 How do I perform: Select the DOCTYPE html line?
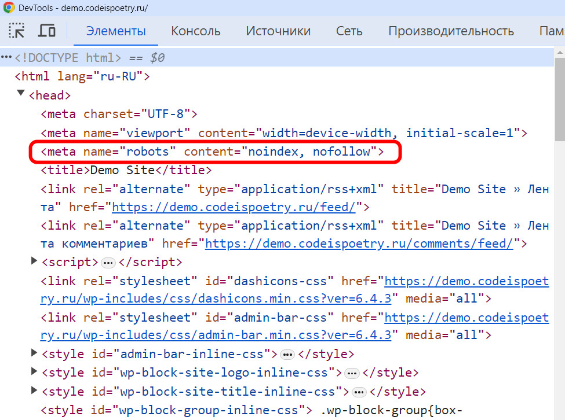click(277, 58)
